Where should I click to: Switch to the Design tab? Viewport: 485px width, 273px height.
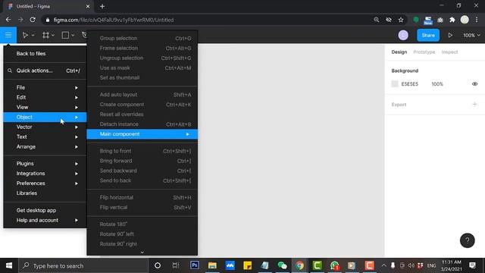point(399,52)
